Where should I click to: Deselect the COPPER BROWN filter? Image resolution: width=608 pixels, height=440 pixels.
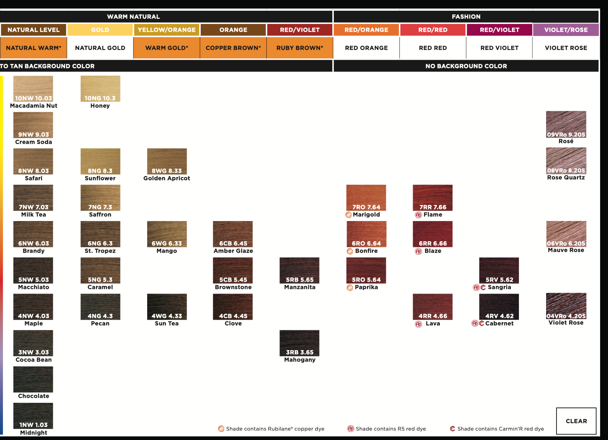tap(233, 48)
